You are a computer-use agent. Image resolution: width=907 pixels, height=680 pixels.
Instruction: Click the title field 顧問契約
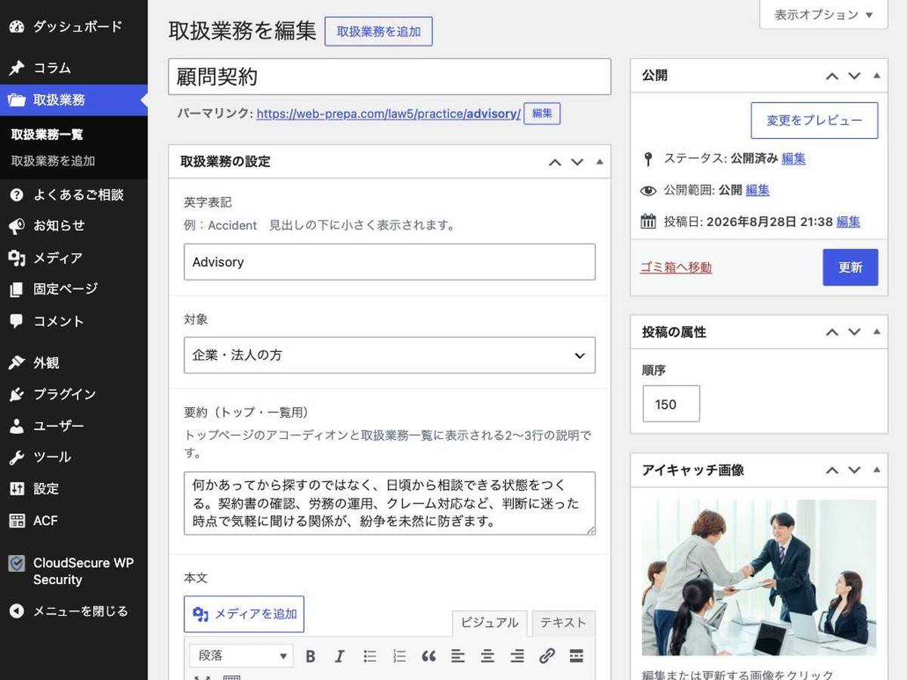coord(389,76)
